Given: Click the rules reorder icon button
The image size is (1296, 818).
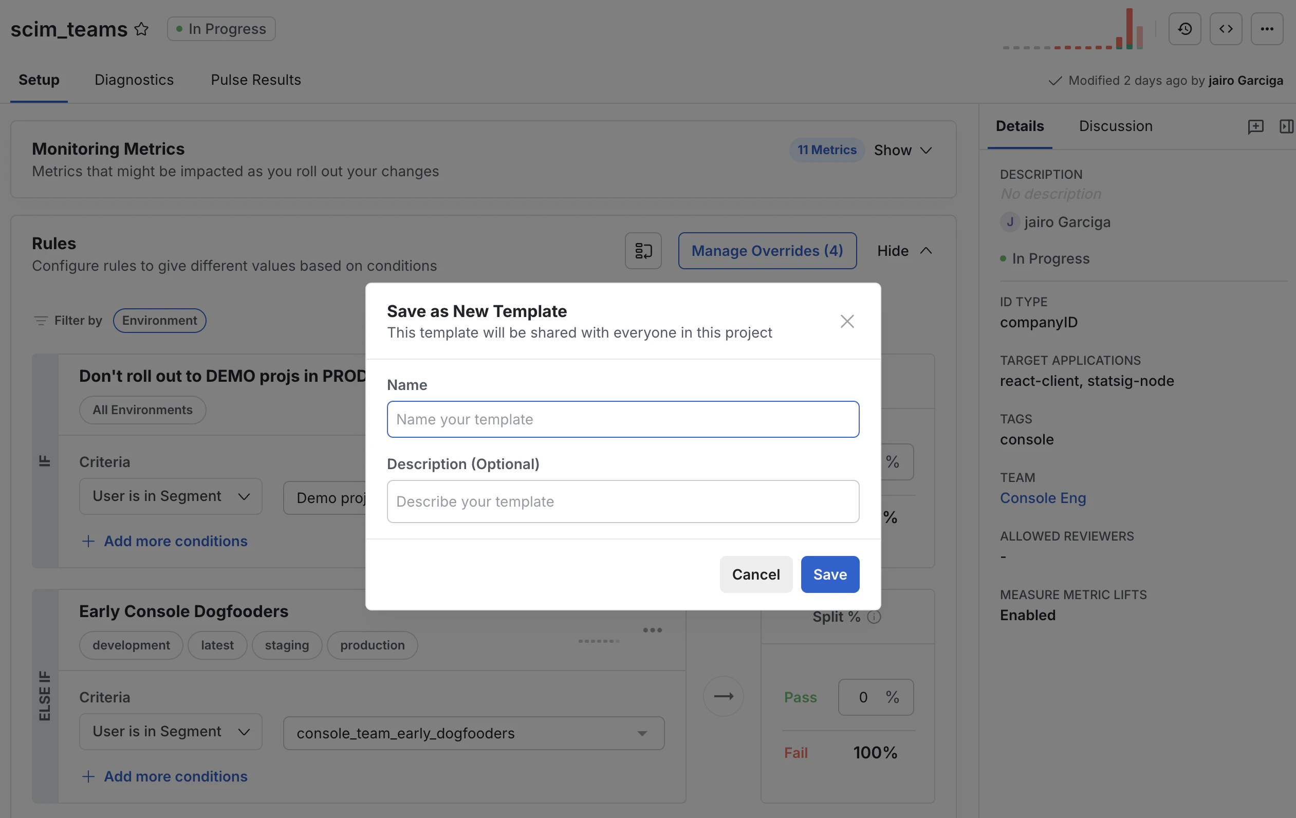Looking at the screenshot, I should click(643, 251).
